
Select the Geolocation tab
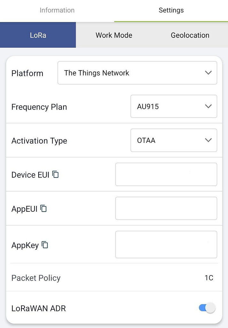[x=190, y=35]
